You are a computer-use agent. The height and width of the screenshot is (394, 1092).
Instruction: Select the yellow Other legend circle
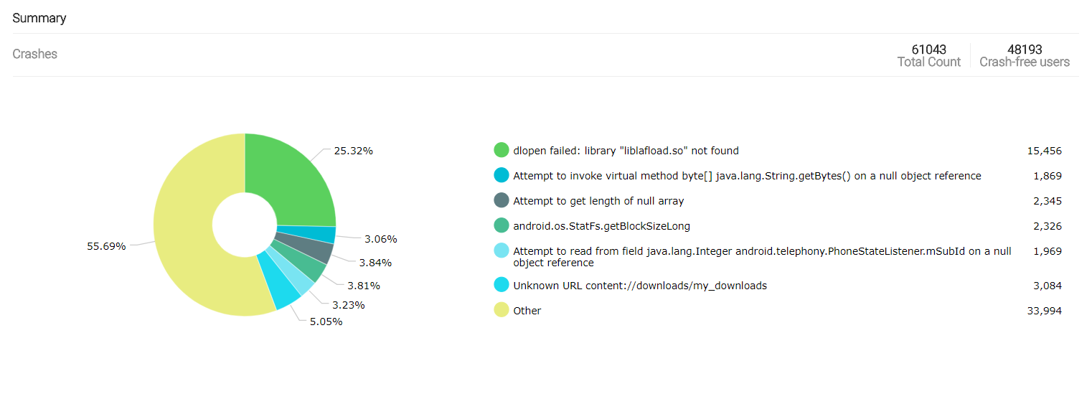pyautogui.click(x=502, y=311)
